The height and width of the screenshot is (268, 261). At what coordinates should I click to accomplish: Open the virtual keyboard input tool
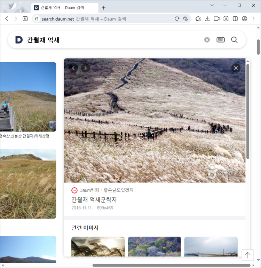(x=221, y=40)
